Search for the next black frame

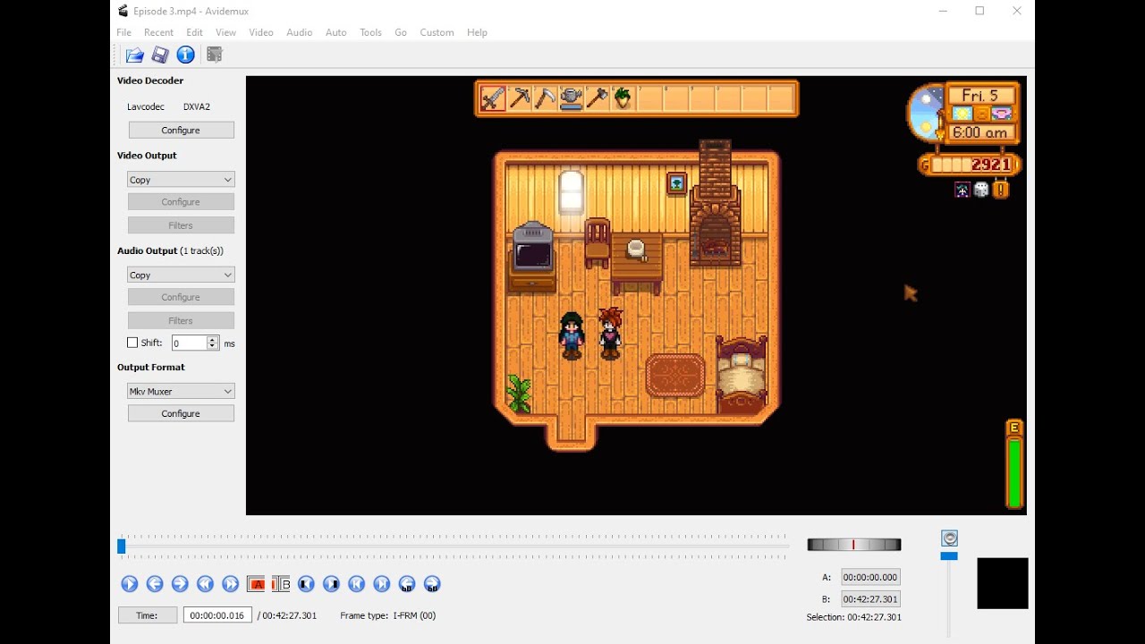(331, 584)
